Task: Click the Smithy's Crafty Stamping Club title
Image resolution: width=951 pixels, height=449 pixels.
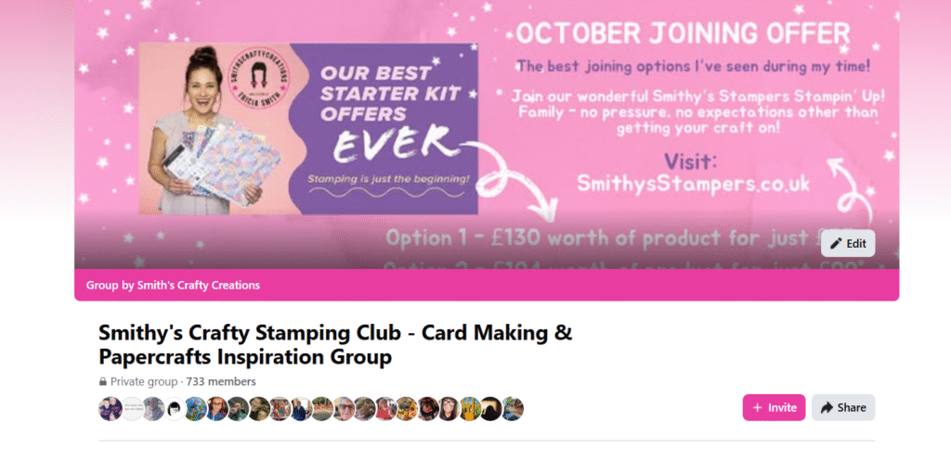Action: (335, 345)
